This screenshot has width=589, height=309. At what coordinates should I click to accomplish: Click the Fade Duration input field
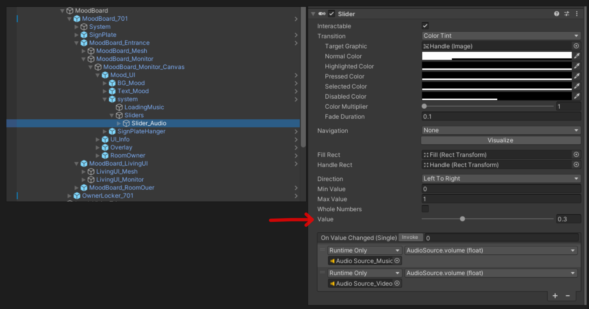pyautogui.click(x=501, y=116)
